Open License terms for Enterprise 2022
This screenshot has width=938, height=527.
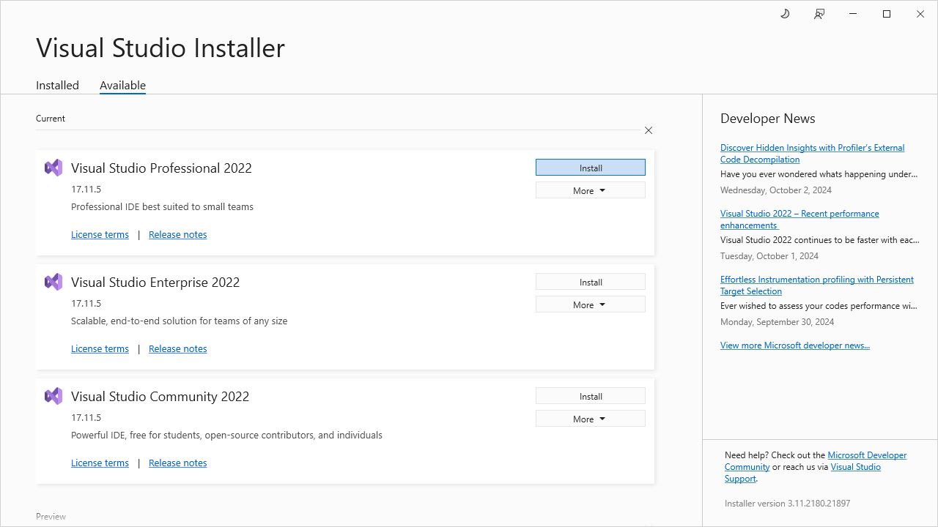click(100, 348)
